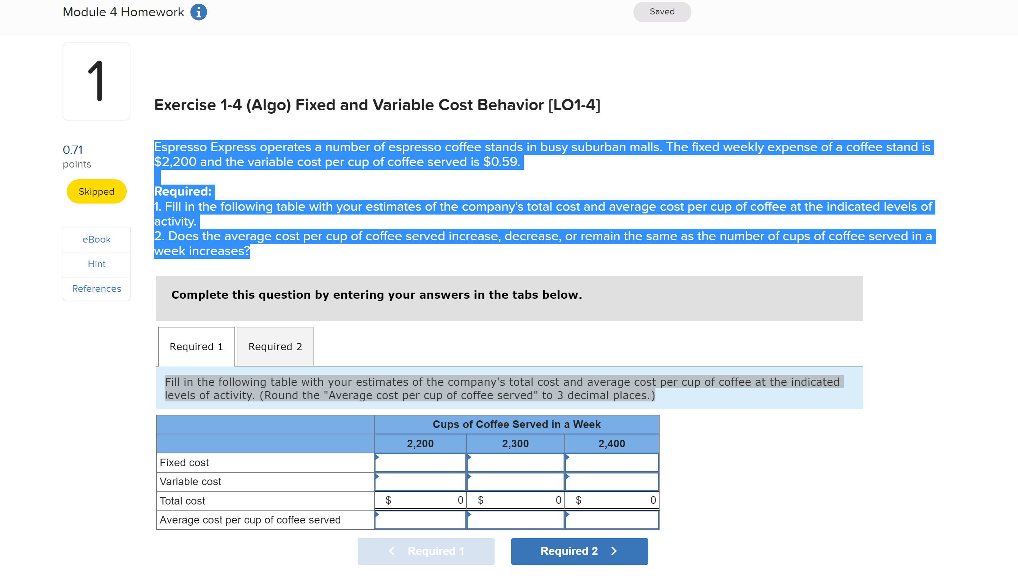Open the Hint for this exercise
Viewport: 1018px width, 586px height.
coord(96,264)
